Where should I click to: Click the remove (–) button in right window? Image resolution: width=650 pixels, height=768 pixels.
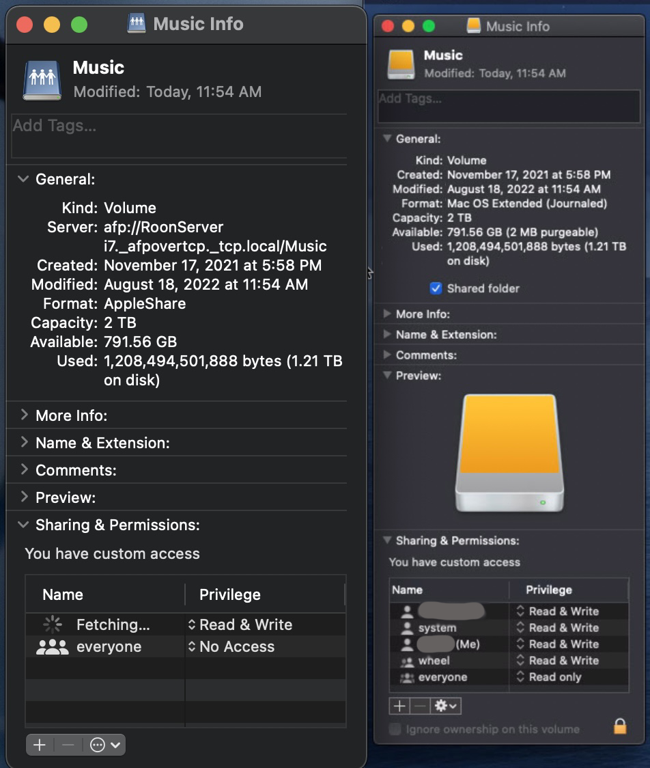(419, 706)
